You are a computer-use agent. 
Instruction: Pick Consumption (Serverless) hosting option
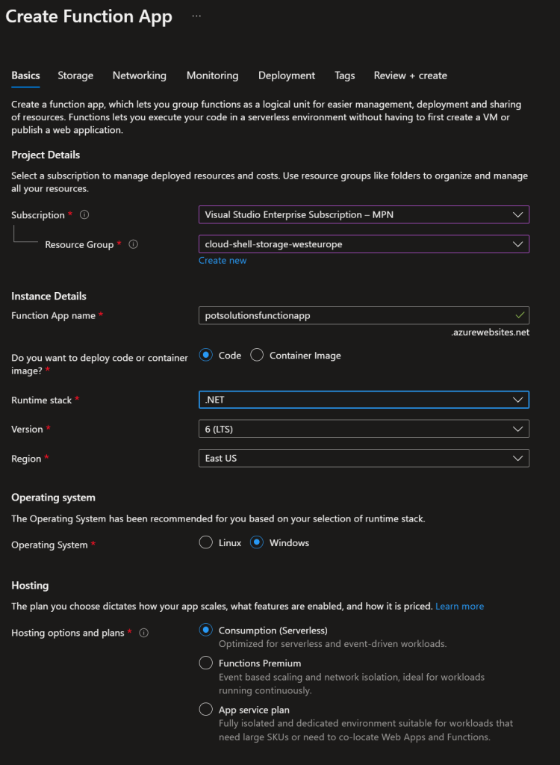click(x=206, y=630)
